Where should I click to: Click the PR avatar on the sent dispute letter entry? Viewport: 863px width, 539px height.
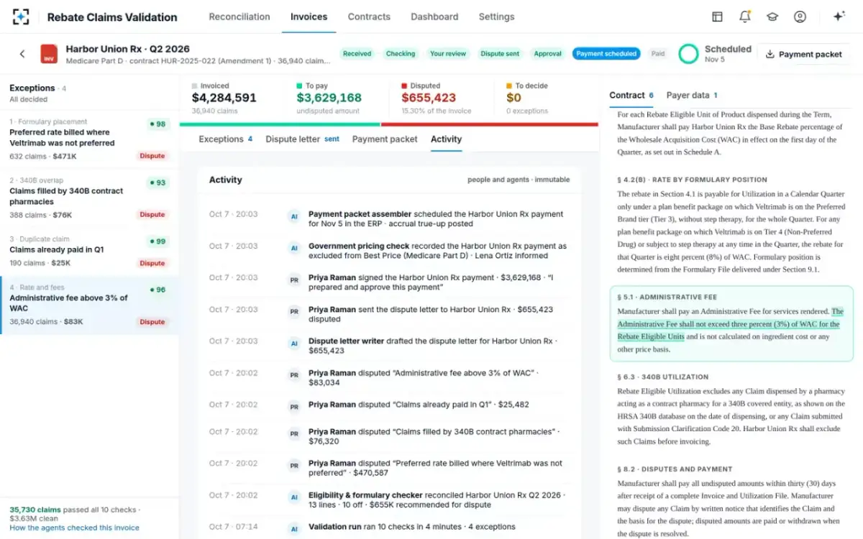pos(293,311)
